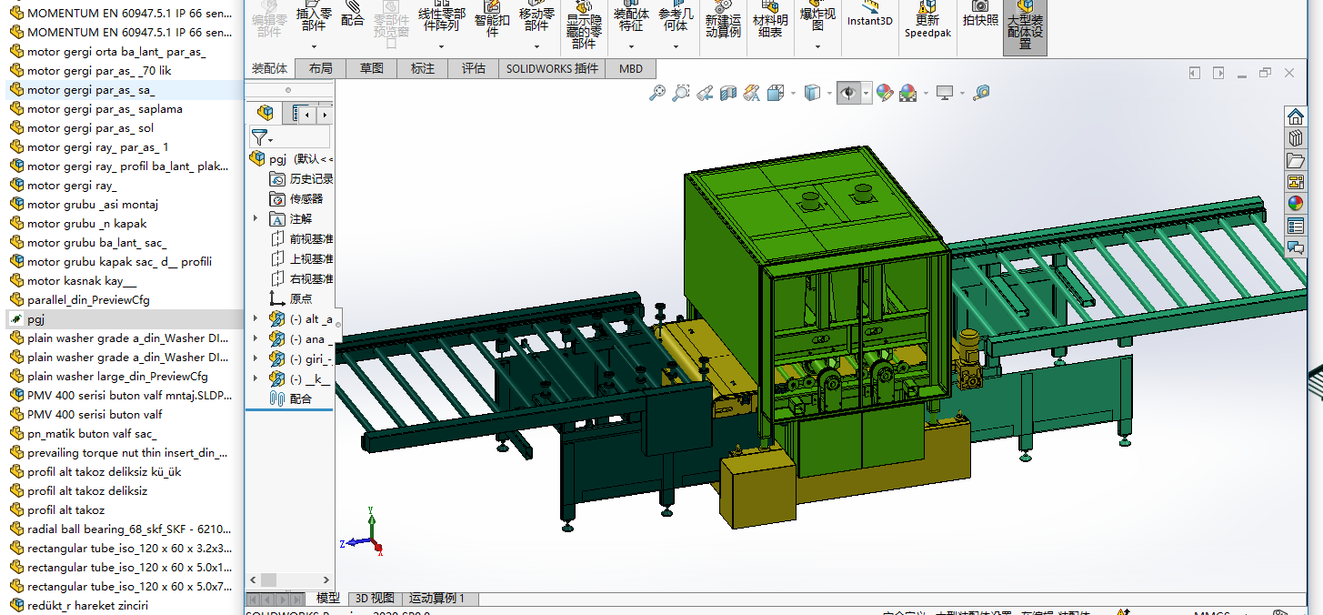Switch to the 草图 (Sketch) tab

371,68
